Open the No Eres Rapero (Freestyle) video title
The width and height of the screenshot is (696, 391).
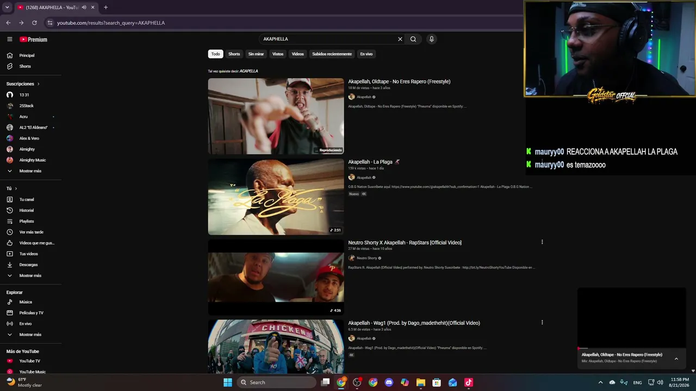tap(399, 81)
